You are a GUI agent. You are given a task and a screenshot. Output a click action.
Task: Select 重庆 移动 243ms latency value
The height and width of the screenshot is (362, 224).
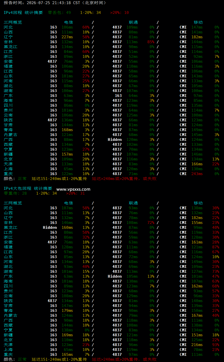pyautogui.click(x=197, y=174)
